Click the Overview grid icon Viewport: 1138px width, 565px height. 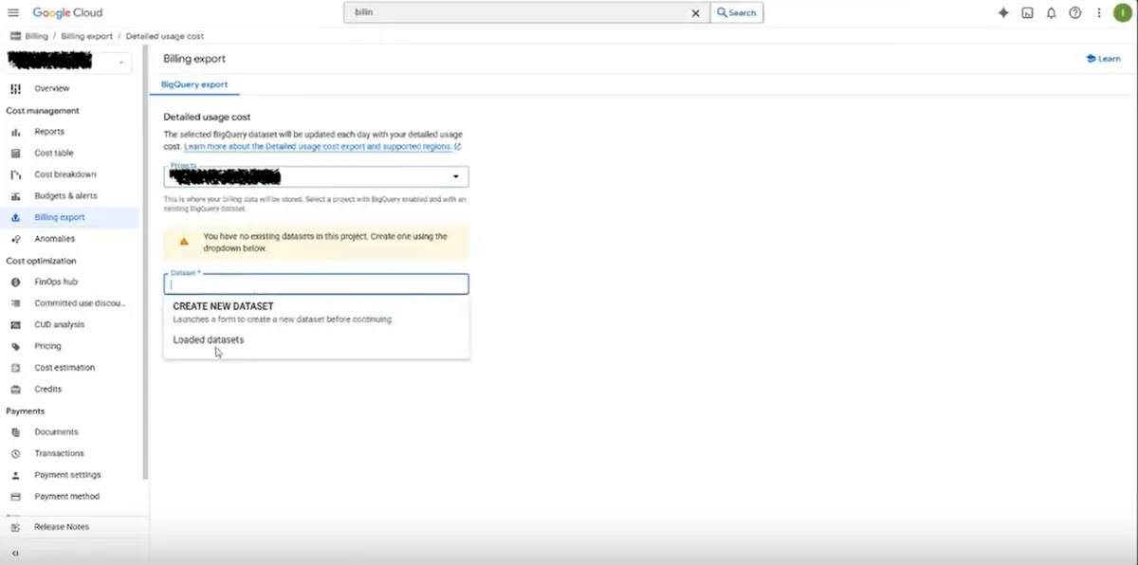pos(15,88)
